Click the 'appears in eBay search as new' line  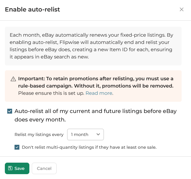(49, 57)
